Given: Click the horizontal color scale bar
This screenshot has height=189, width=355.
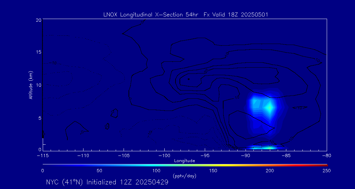Looking at the screenshot, I should 185,165.
